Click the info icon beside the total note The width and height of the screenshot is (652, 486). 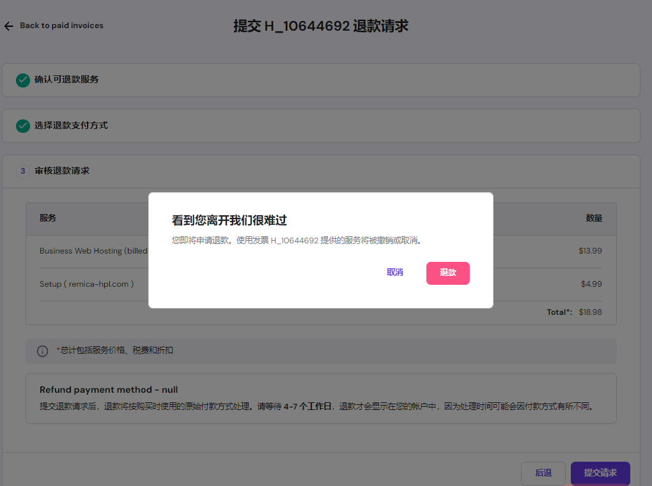pos(42,351)
